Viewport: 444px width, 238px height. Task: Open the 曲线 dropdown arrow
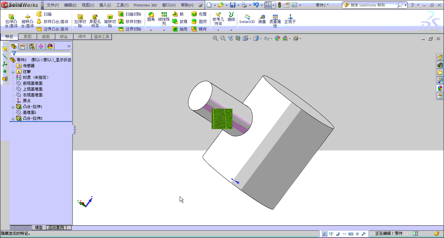point(231,30)
